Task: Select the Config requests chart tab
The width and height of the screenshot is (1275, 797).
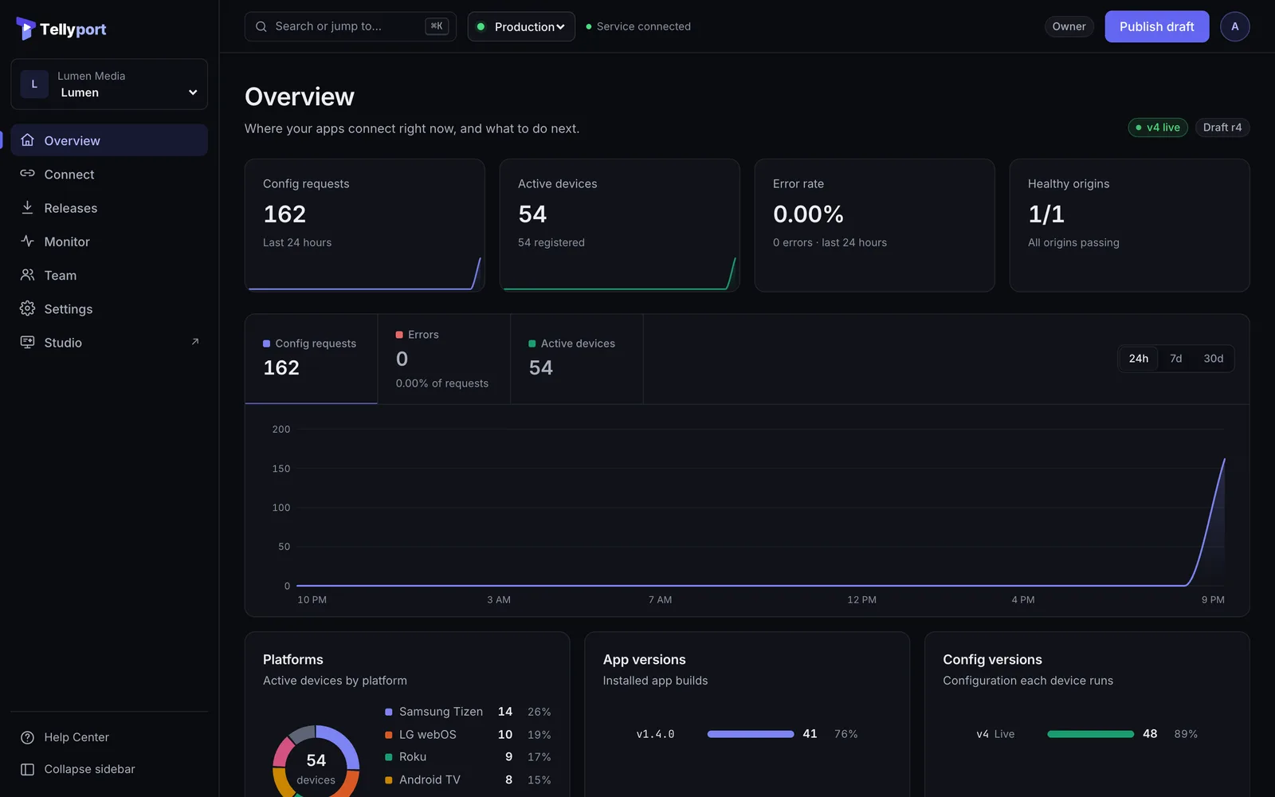Action: click(x=311, y=359)
